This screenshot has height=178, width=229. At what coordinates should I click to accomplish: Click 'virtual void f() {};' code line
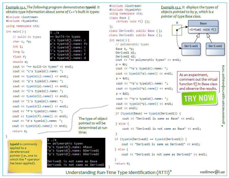tap(133, 21)
